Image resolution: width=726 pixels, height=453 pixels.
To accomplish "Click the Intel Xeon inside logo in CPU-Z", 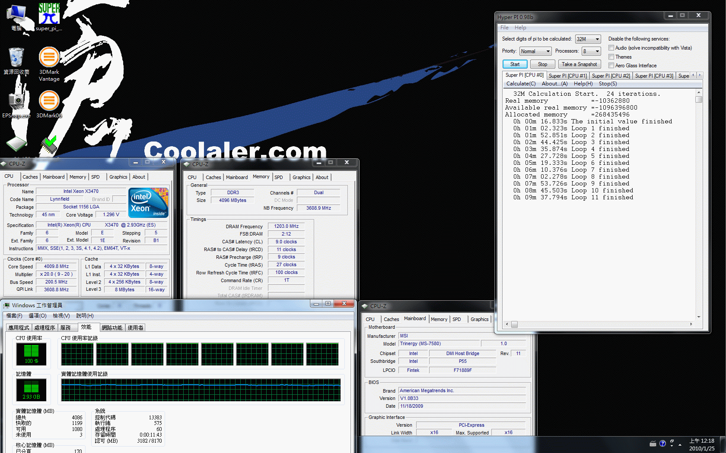I will (148, 202).
